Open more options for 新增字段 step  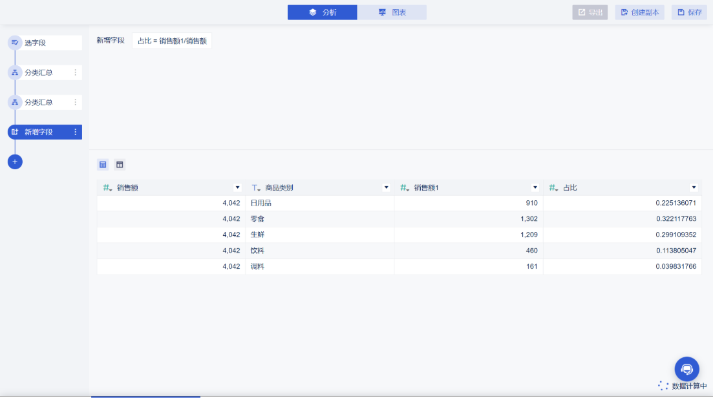(76, 132)
